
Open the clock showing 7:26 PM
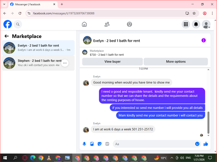tap(199, 158)
